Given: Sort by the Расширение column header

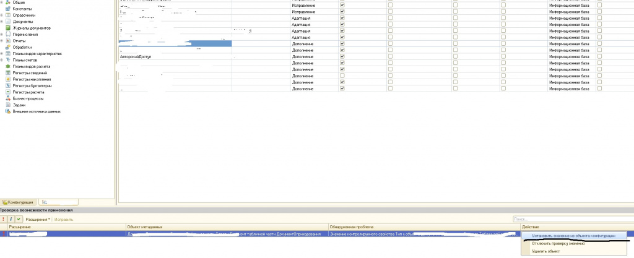Looking at the screenshot, I should click(67, 227).
